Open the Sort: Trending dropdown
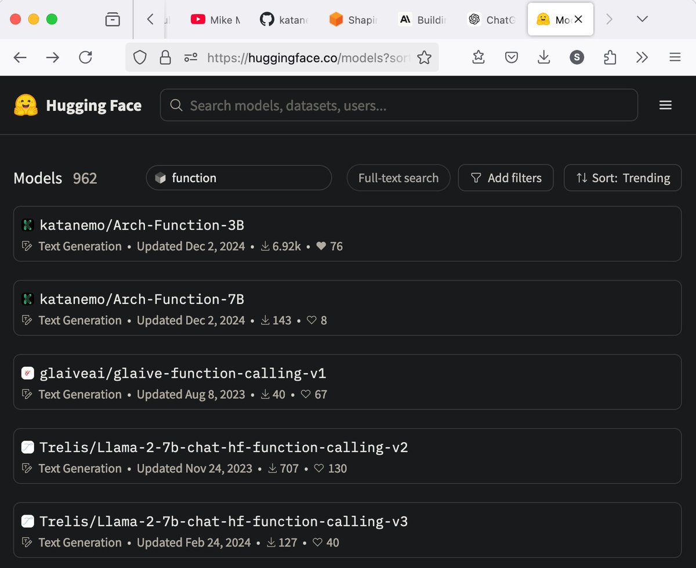696x568 pixels. [x=623, y=178]
